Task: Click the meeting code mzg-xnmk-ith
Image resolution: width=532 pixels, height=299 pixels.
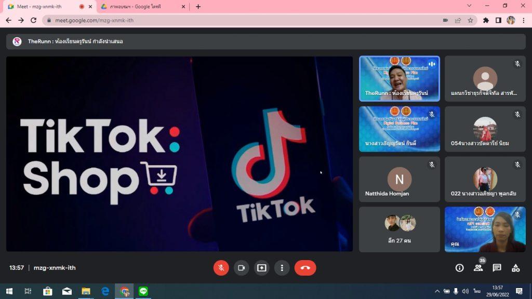Action: pyautogui.click(x=55, y=268)
